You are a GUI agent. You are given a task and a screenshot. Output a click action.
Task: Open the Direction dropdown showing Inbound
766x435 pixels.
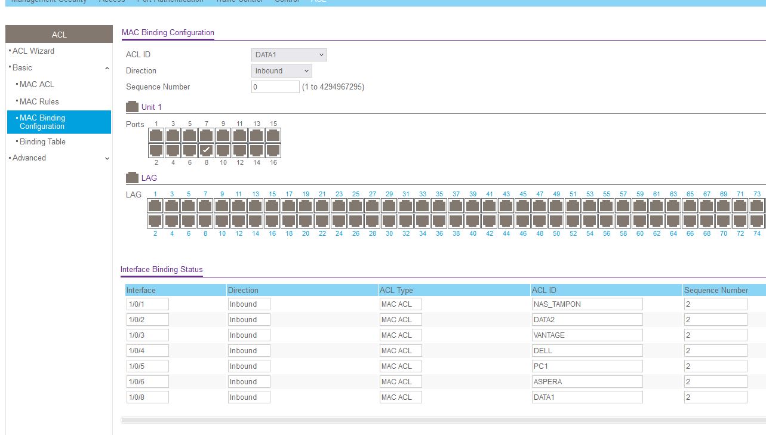282,71
